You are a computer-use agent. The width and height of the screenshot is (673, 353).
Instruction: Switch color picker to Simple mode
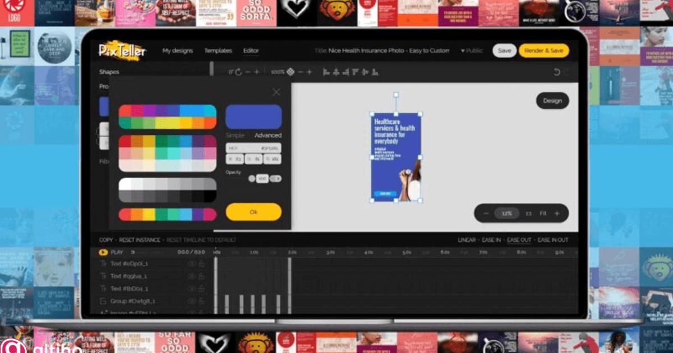pos(235,135)
